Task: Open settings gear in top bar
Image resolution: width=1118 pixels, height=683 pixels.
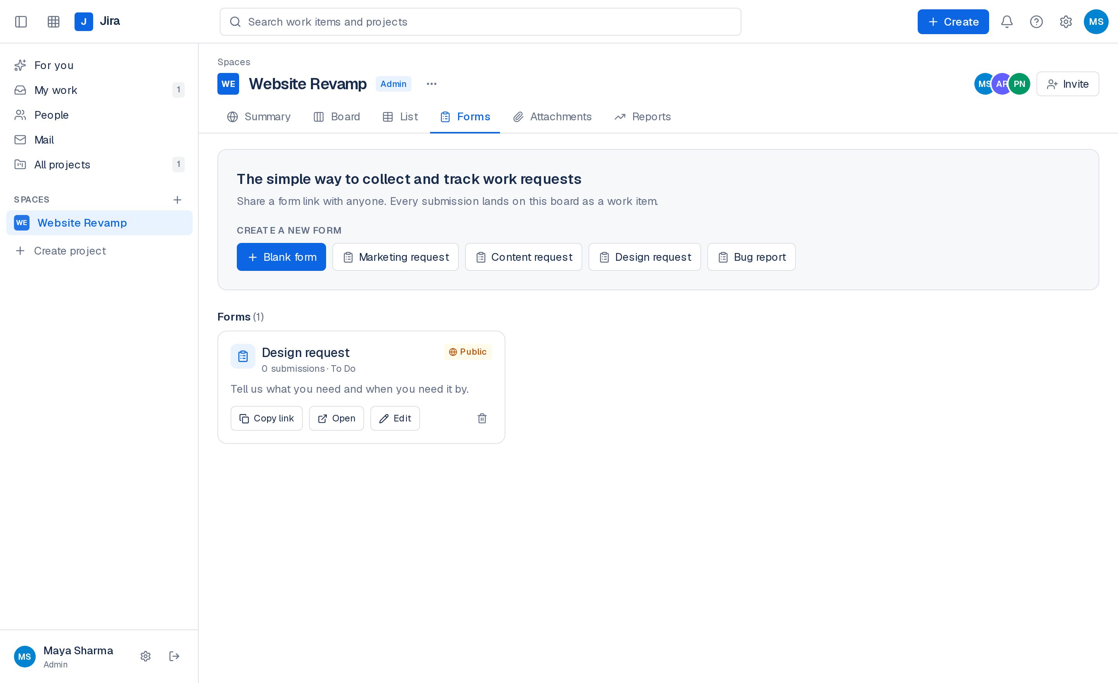Action: click(x=1066, y=22)
